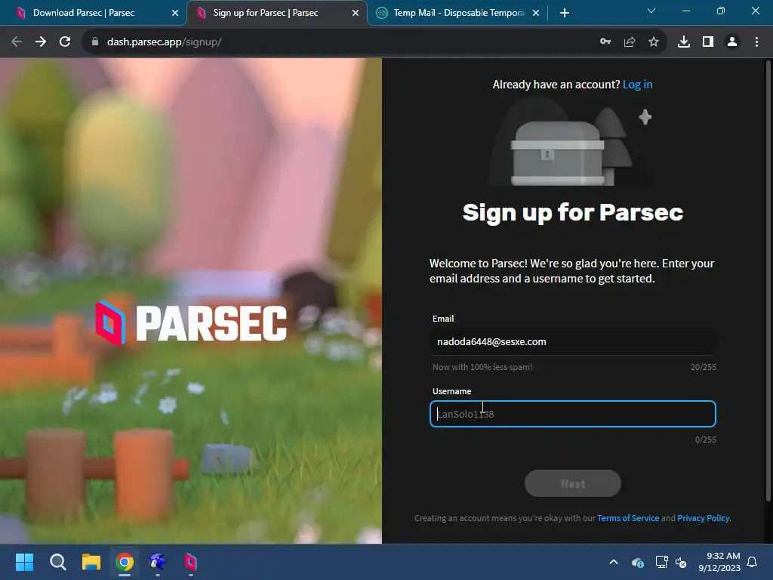The width and height of the screenshot is (773, 580).
Task: Restore down the Chrome window
Action: pyautogui.click(x=721, y=11)
